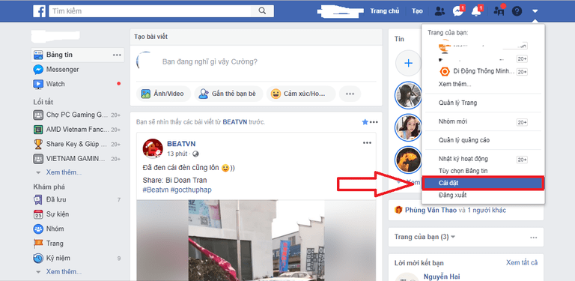Click the Tạo link in the top bar
This screenshot has width=575, height=281.
(x=417, y=11)
